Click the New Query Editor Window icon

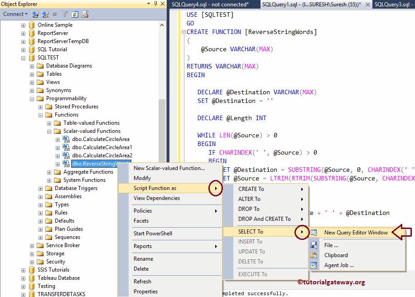(x=314, y=232)
